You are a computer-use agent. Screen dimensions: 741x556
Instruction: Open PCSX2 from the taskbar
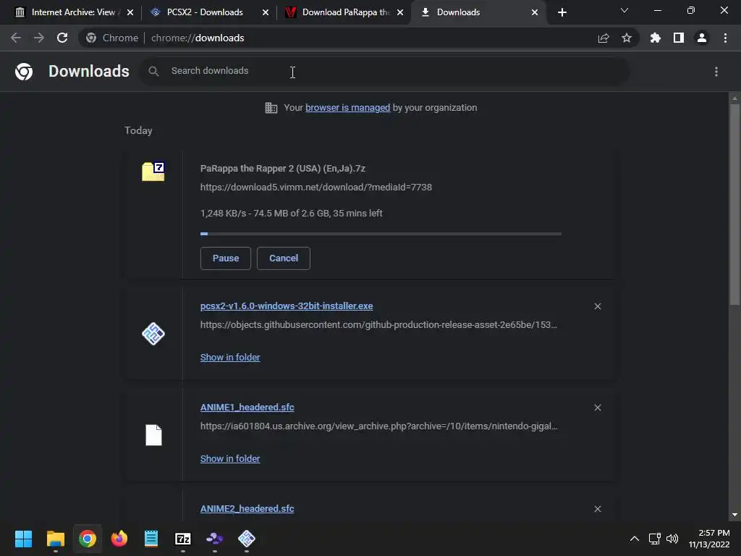click(247, 539)
